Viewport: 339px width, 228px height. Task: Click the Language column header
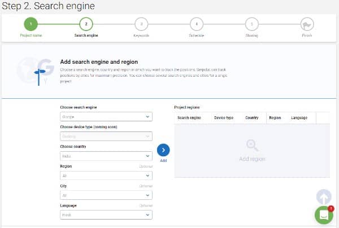299,118
